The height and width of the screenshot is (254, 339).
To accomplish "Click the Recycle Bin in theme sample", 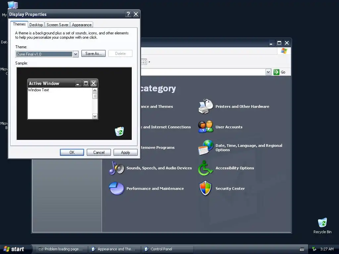I will 119,131.
